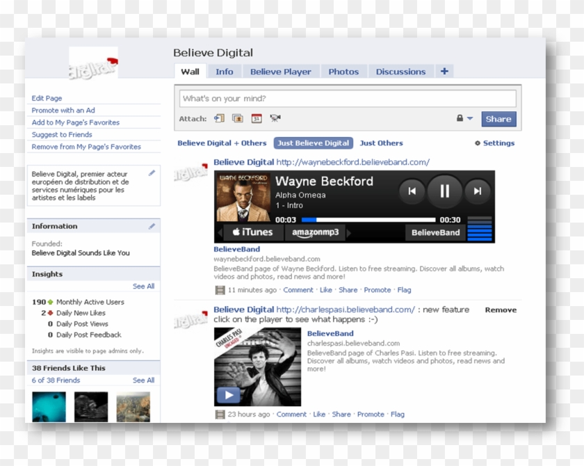Open the privacy lock dropdown
584x466 pixels.
tap(464, 118)
